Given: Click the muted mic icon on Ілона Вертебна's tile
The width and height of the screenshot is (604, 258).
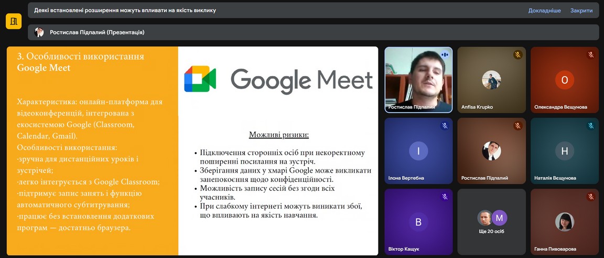Looking at the screenshot, I should (445, 126).
